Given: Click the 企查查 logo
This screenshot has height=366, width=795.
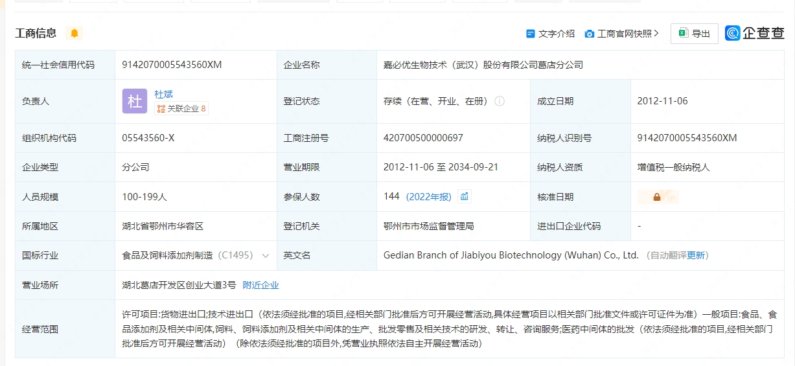Looking at the screenshot, I should click(x=755, y=34).
